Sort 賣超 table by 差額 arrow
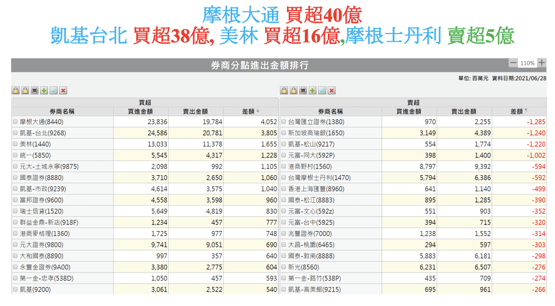Viewport: 555px width, 306px height. click(526, 111)
